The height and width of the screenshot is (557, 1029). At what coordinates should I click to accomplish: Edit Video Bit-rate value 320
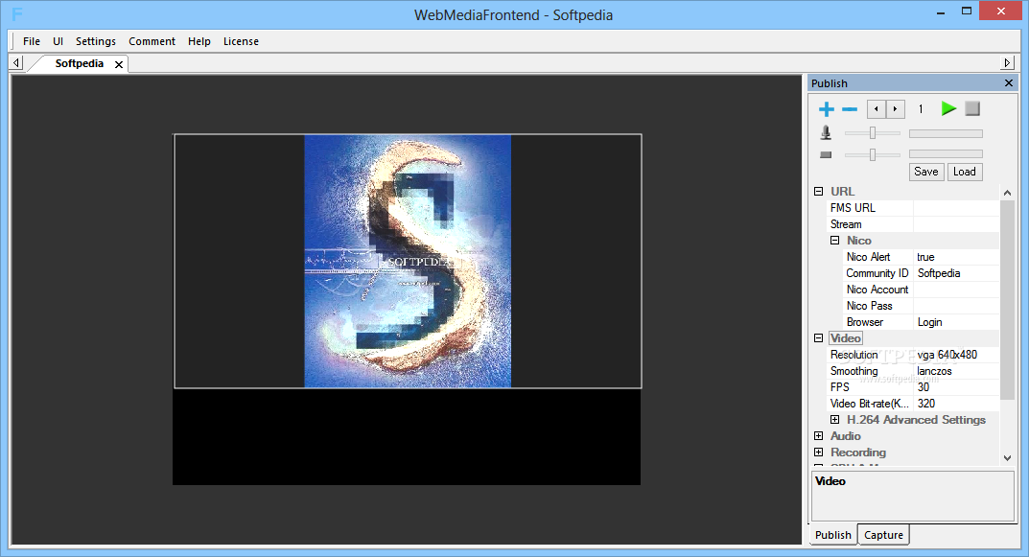click(956, 404)
